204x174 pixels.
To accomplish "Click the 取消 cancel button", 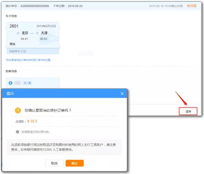I will (54, 163).
